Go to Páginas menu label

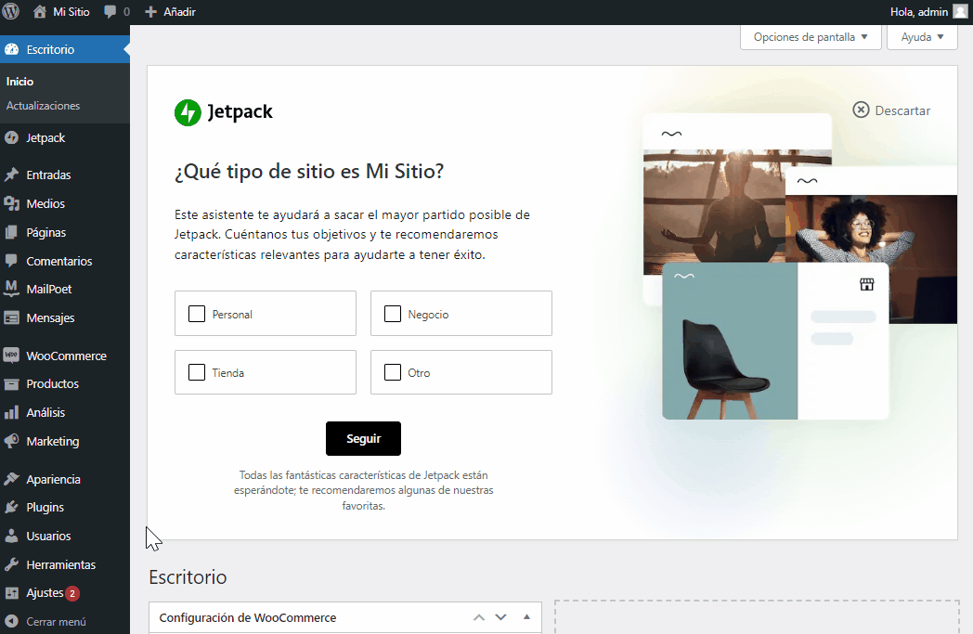[45, 233]
